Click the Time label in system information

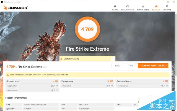tap(118, 105)
